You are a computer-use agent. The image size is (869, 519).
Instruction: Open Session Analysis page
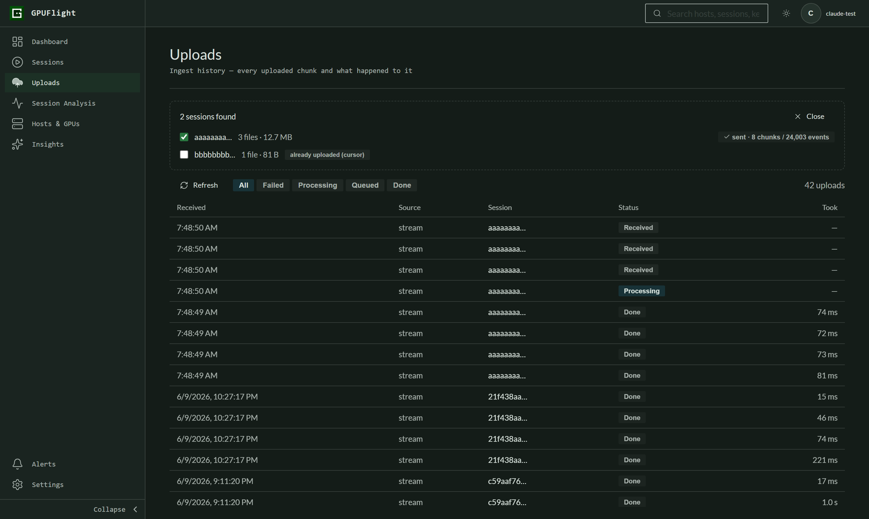tap(72, 103)
